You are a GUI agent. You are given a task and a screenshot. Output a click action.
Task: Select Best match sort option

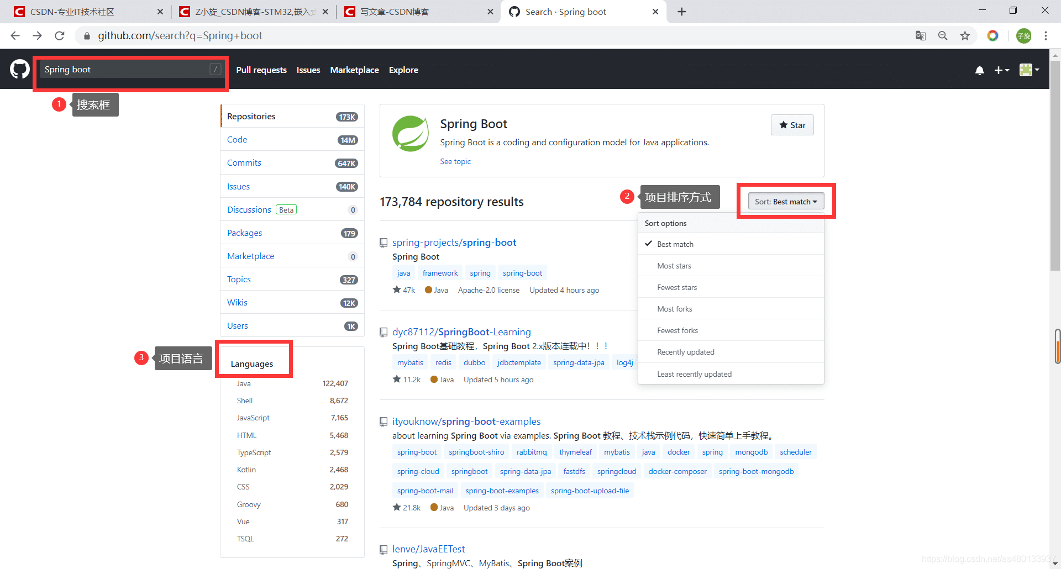click(731, 244)
